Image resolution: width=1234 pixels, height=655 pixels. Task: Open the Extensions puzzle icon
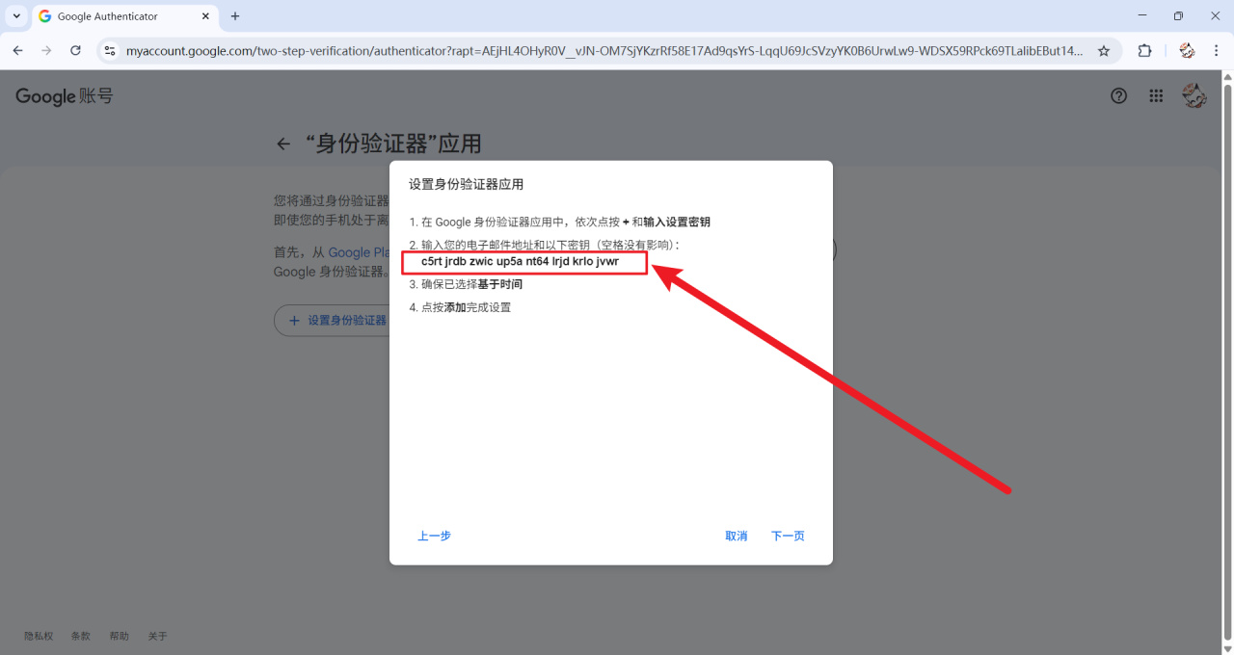click(x=1144, y=51)
